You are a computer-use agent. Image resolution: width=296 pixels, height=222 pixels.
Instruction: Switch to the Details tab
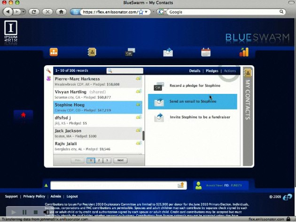(x=195, y=71)
